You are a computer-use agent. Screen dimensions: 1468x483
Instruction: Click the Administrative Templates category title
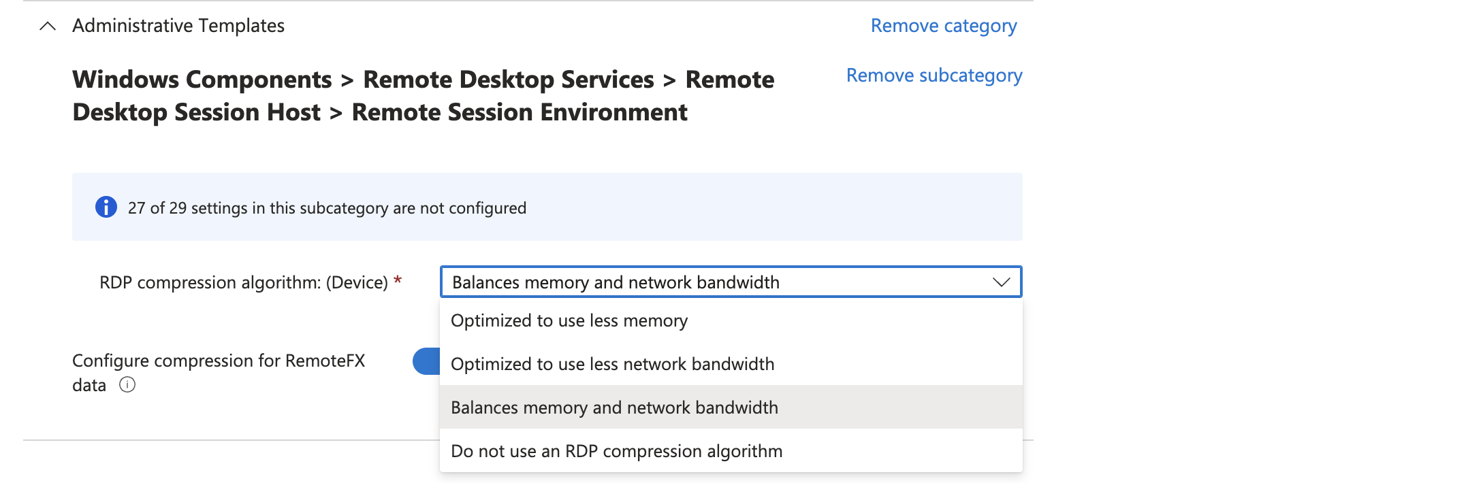click(x=178, y=26)
